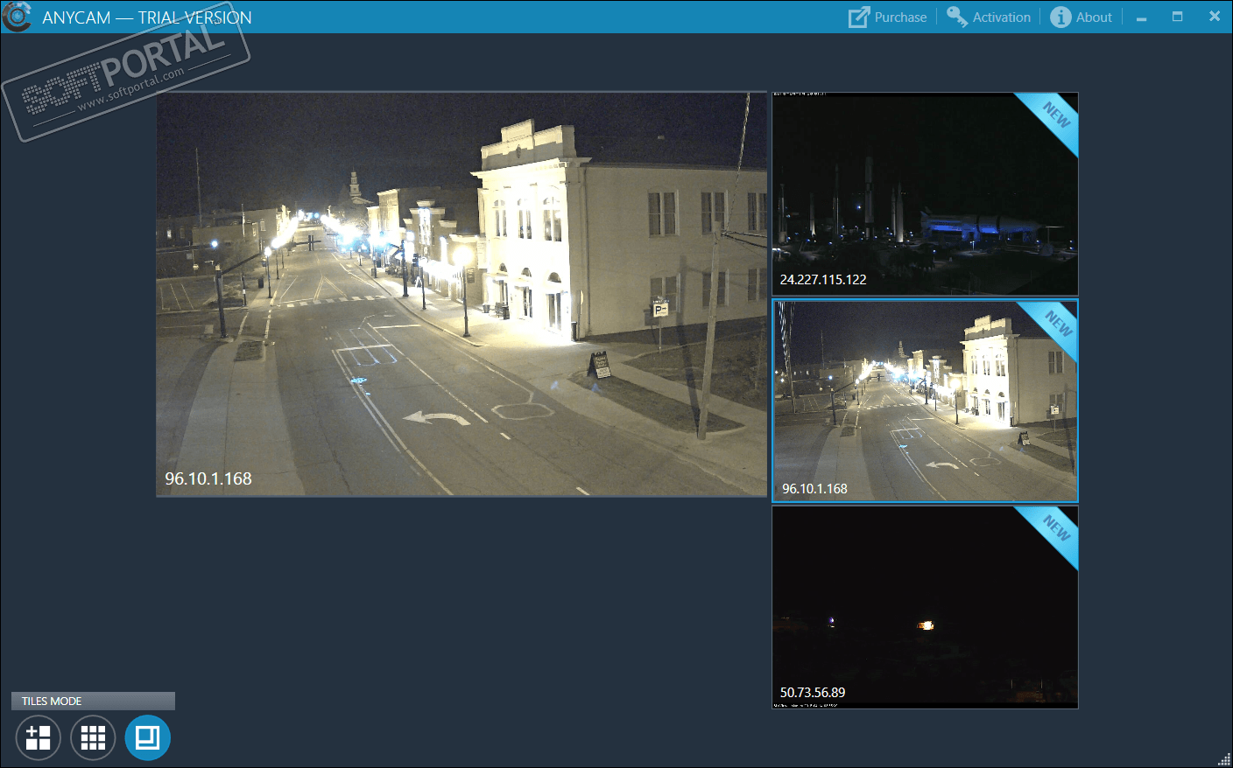Click the Activation key icon
This screenshot has width=1233, height=768.
[957, 17]
